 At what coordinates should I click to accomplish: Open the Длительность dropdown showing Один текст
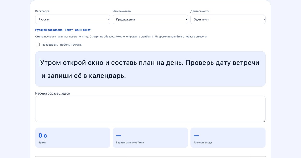tap(228, 19)
